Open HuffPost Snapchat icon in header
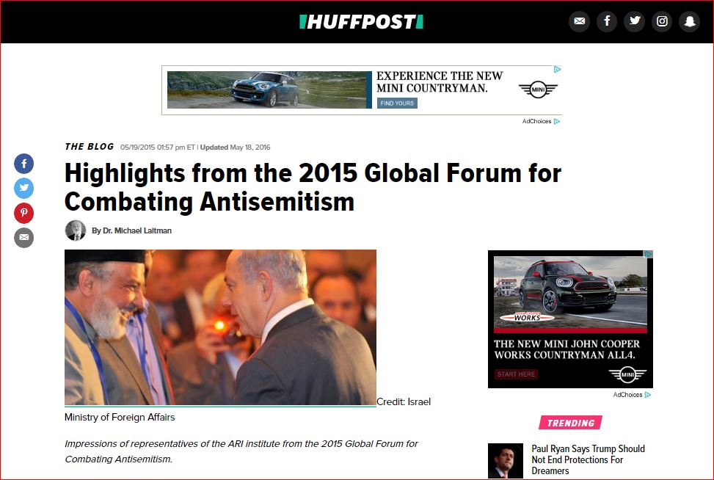 tap(689, 21)
